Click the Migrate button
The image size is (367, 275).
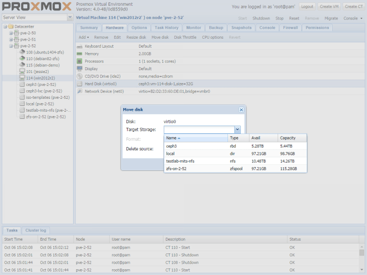coord(331,18)
